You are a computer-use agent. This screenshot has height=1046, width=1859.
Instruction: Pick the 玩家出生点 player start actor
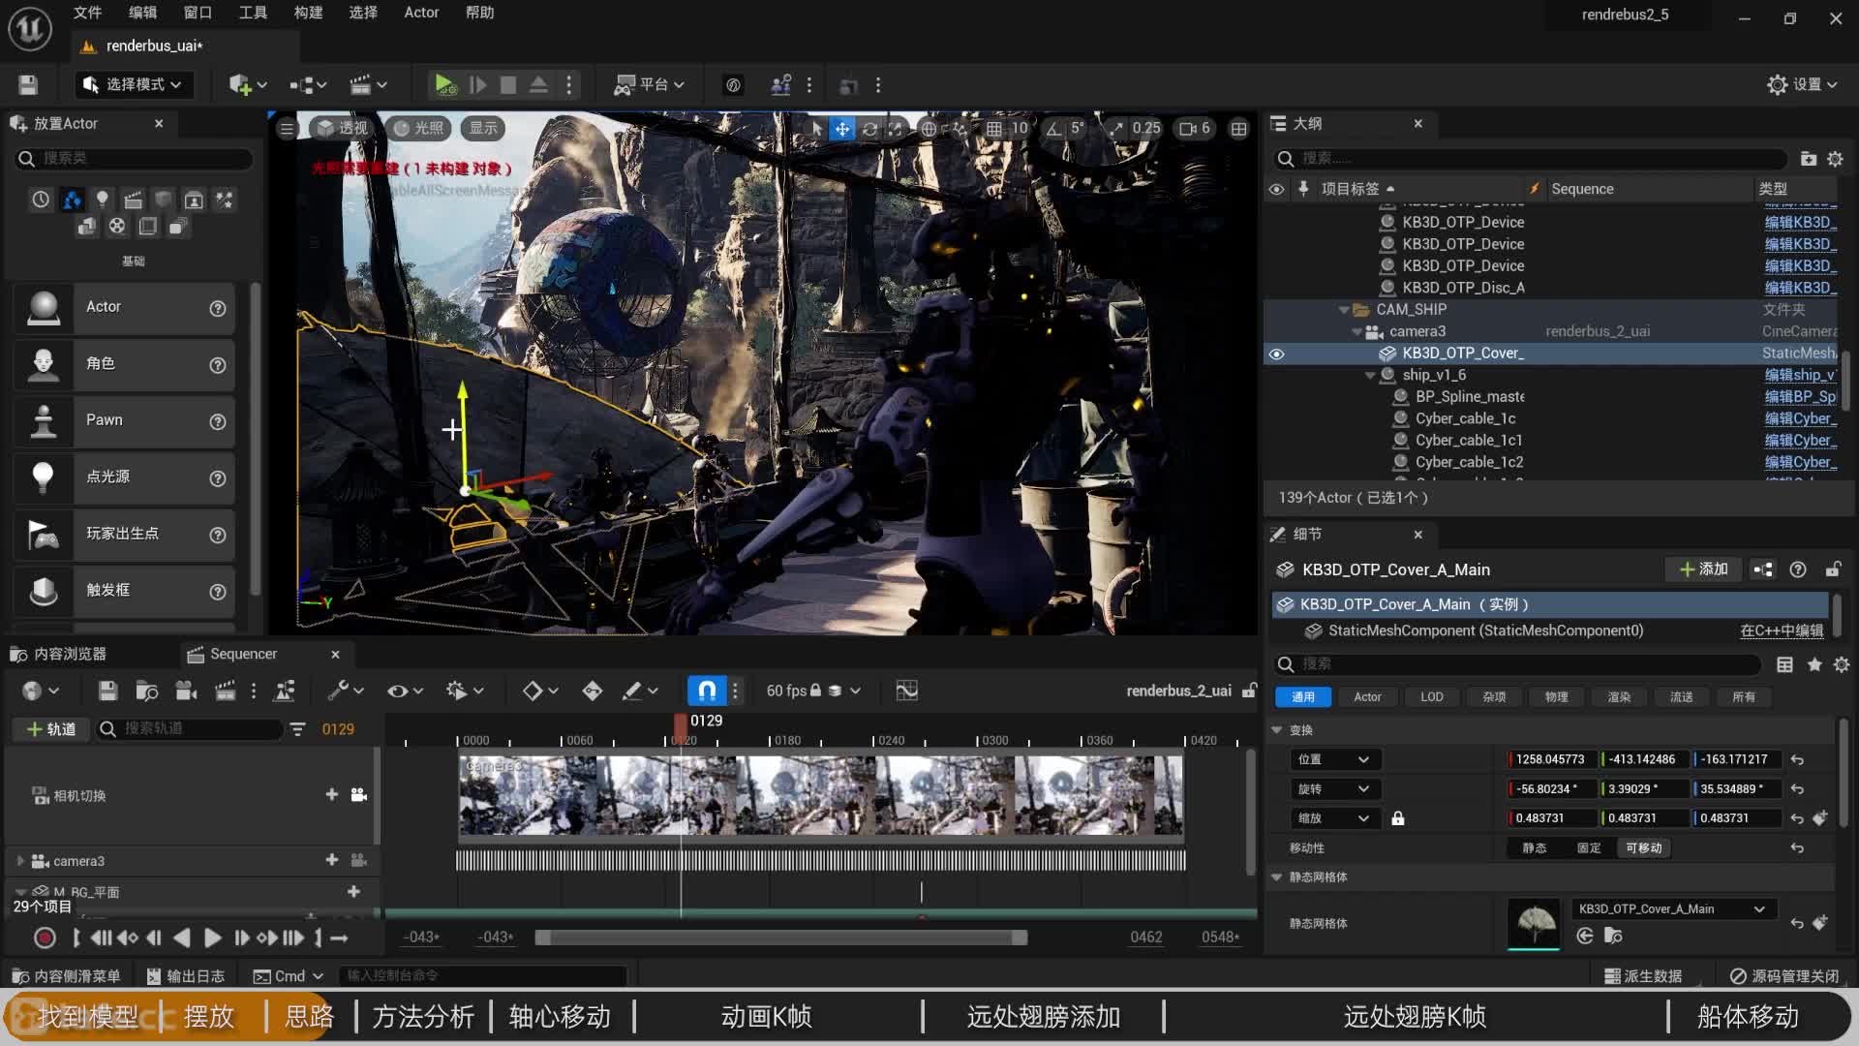124,534
